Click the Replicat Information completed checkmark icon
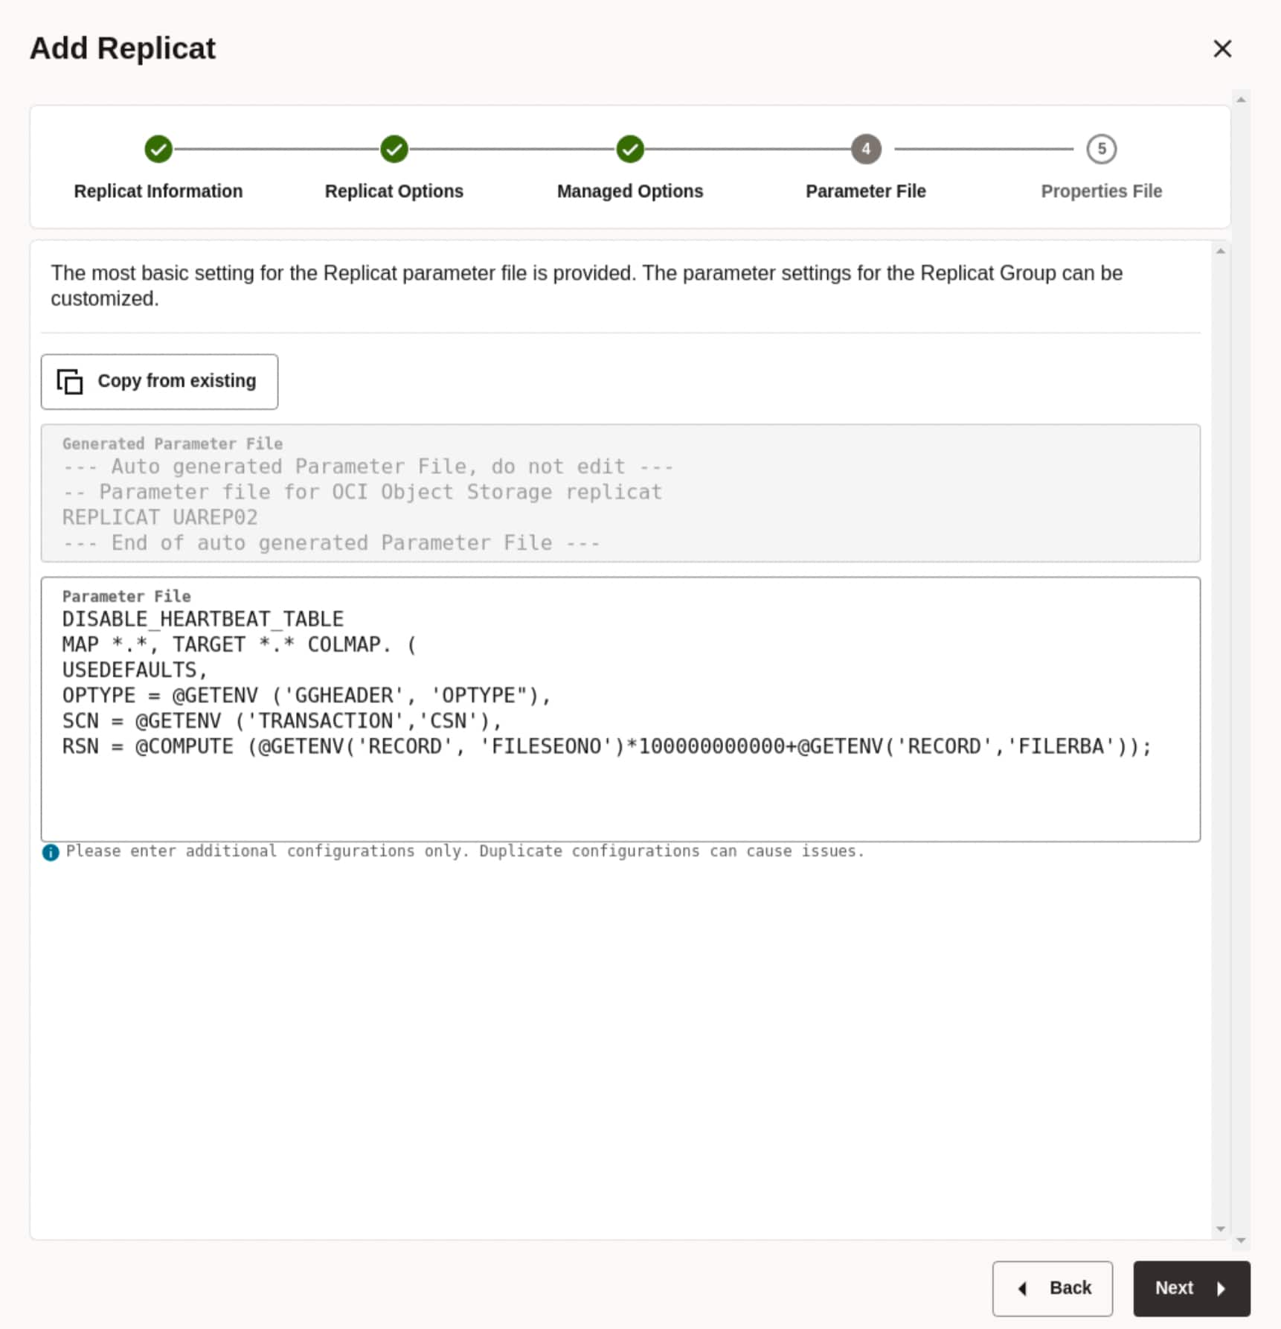1281x1329 pixels. pos(158,149)
